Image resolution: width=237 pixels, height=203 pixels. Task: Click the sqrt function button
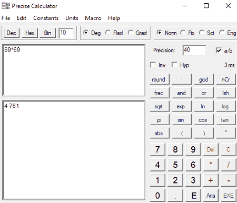[160, 106]
